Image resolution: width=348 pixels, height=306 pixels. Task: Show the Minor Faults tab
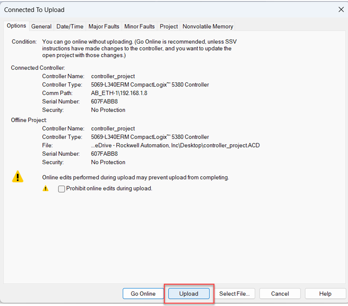140,27
